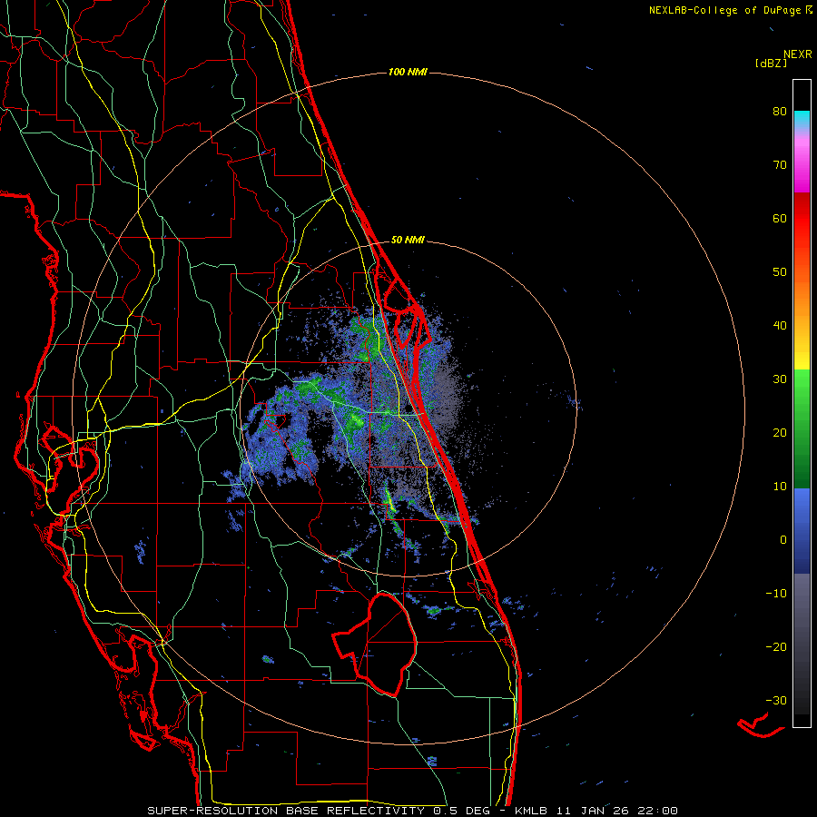Click the cyan segment at top of color bar
817x817 pixels.
tap(802, 118)
